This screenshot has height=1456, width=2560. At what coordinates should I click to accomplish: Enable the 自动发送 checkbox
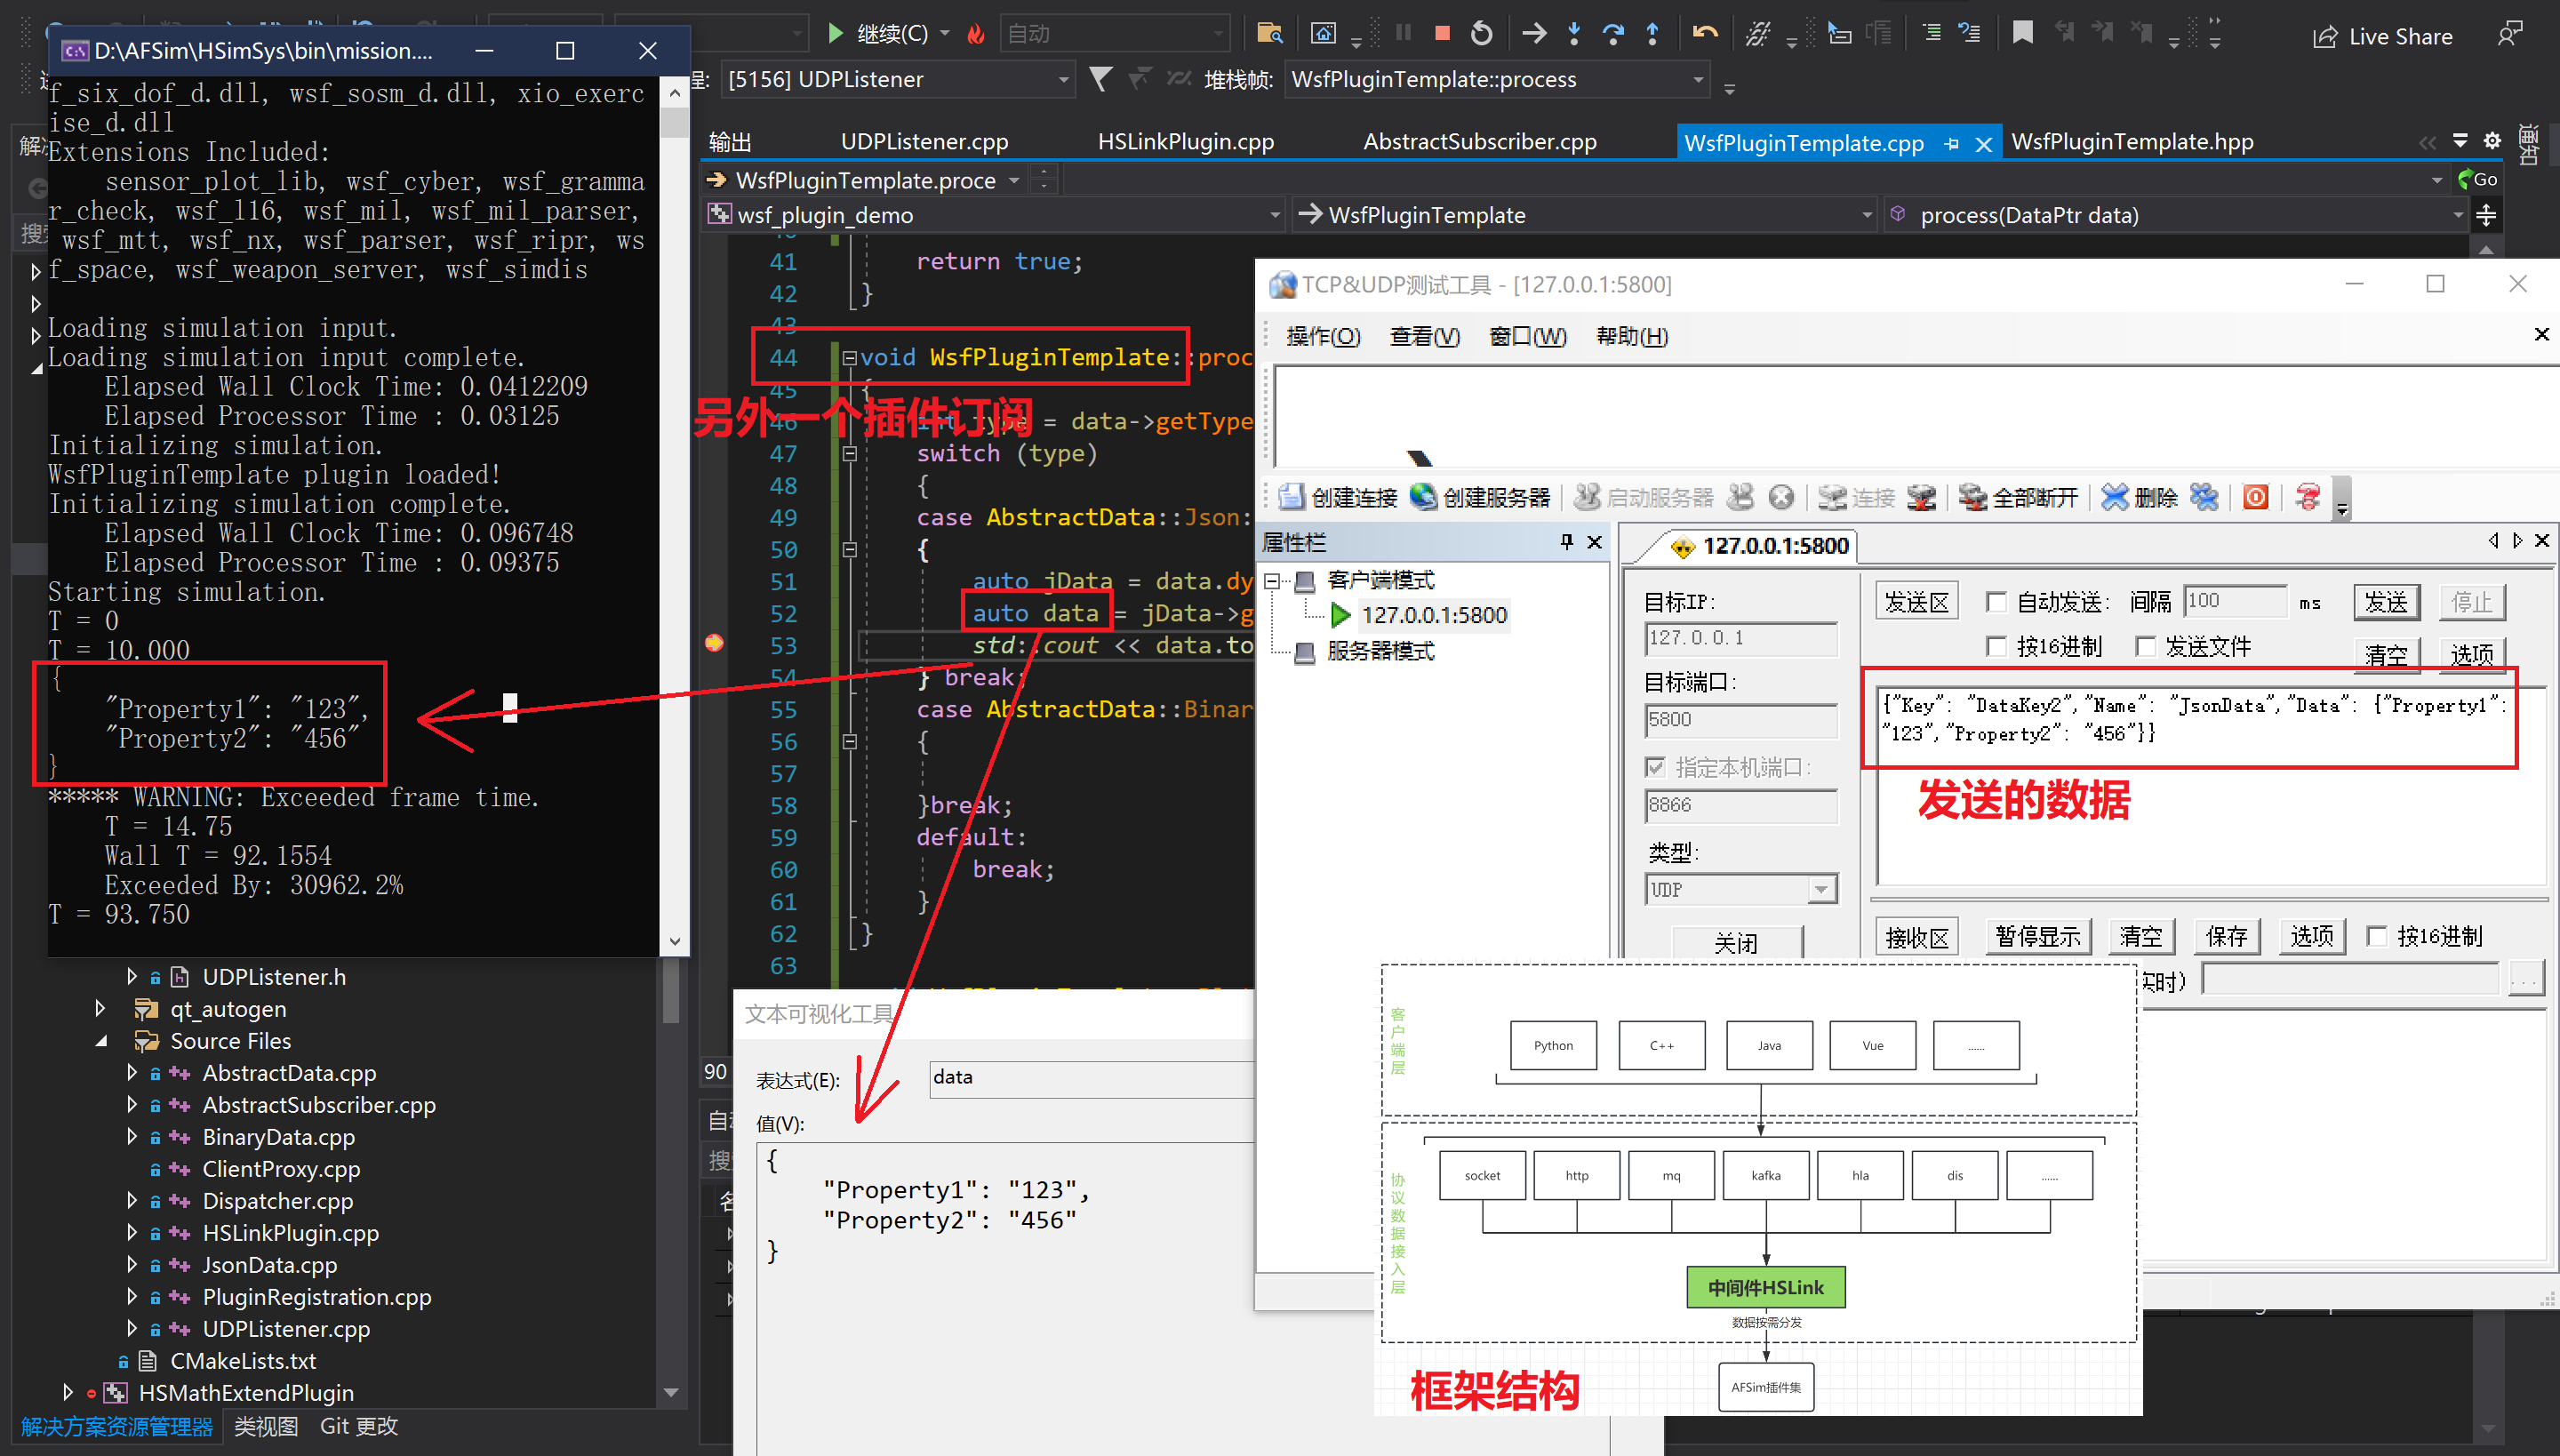tap(1997, 601)
